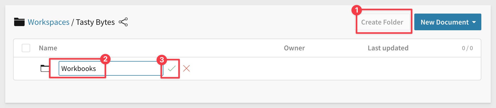Open the Workspaces breadcrumb link
This screenshot has width=496, height=108.
coord(48,22)
